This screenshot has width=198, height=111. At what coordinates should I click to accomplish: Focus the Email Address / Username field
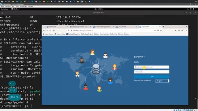coord(152,67)
